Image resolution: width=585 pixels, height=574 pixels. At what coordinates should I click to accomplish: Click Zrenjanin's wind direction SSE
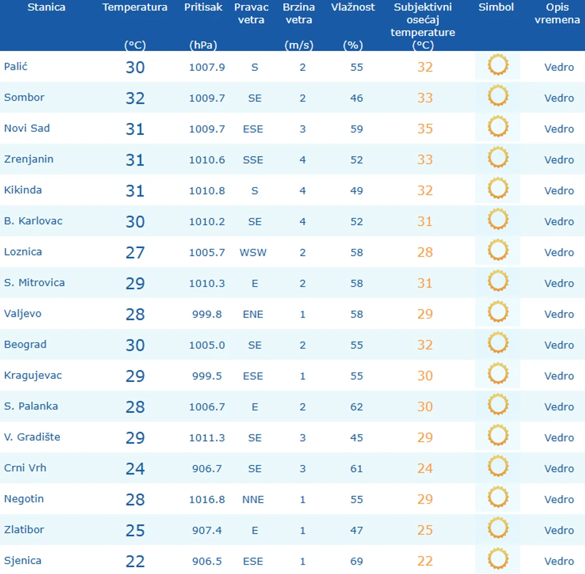pyautogui.click(x=253, y=160)
